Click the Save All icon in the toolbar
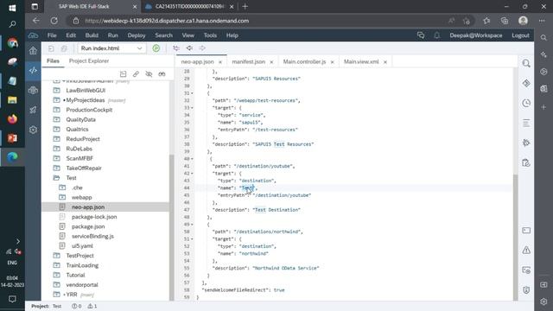This screenshot has width=553, height=311. point(64,48)
